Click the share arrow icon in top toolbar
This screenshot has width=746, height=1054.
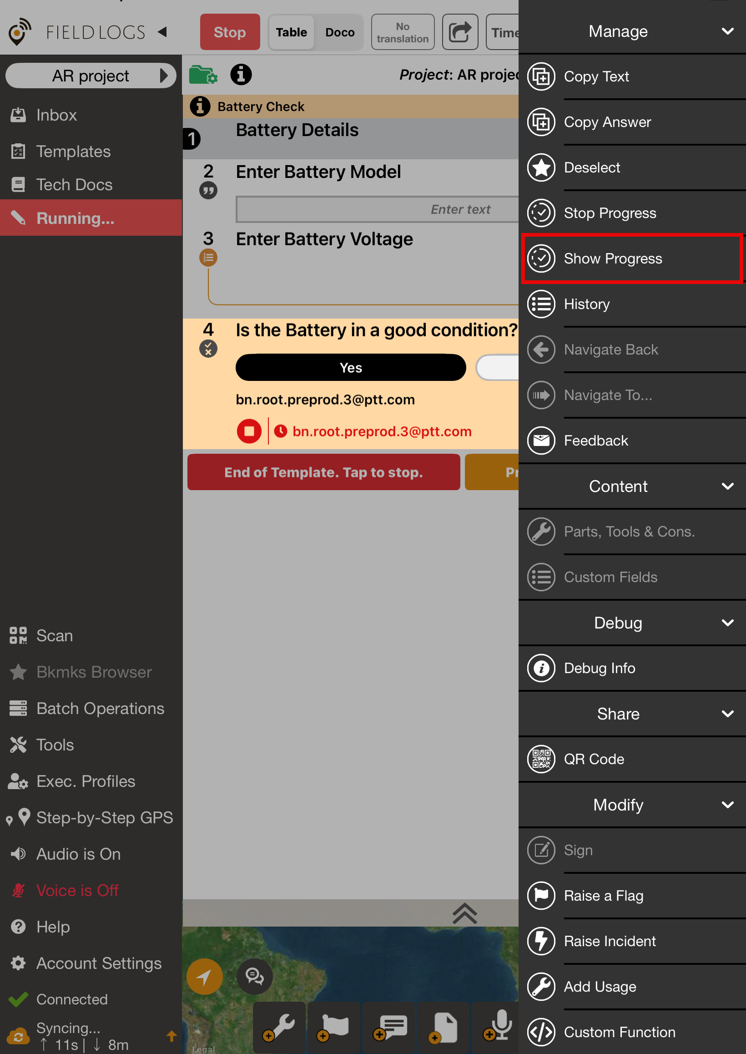tap(459, 32)
